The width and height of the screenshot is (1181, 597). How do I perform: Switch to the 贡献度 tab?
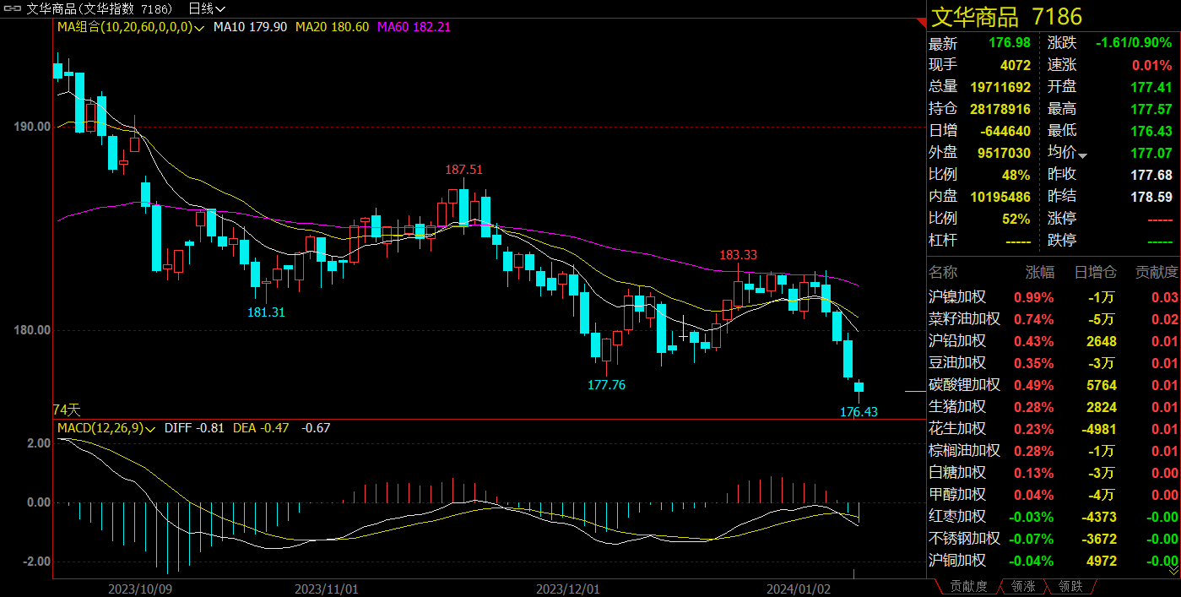coord(968,586)
